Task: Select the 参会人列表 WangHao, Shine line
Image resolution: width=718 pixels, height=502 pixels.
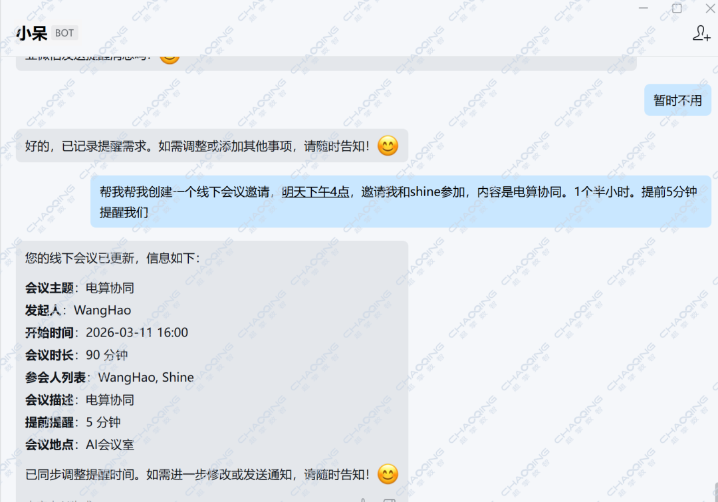Action: (x=110, y=378)
